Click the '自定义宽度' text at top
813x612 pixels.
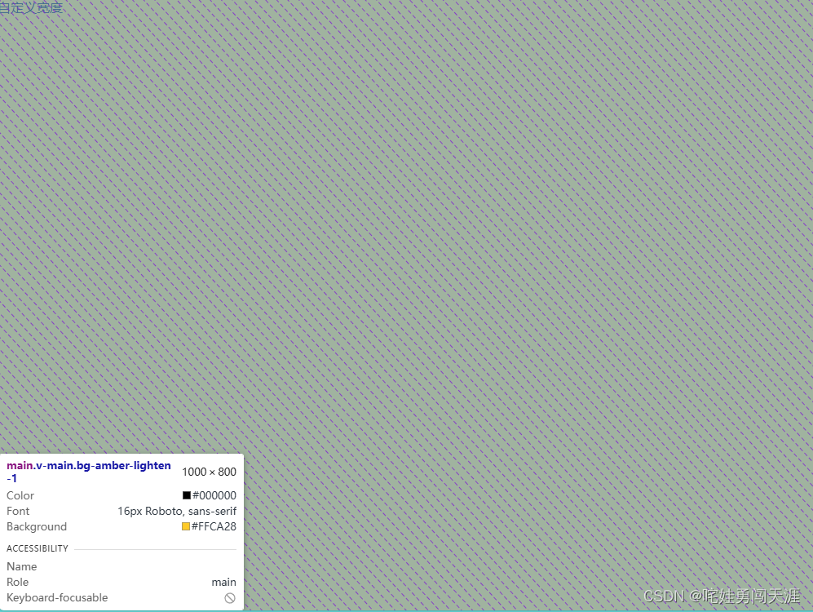tap(31, 7)
